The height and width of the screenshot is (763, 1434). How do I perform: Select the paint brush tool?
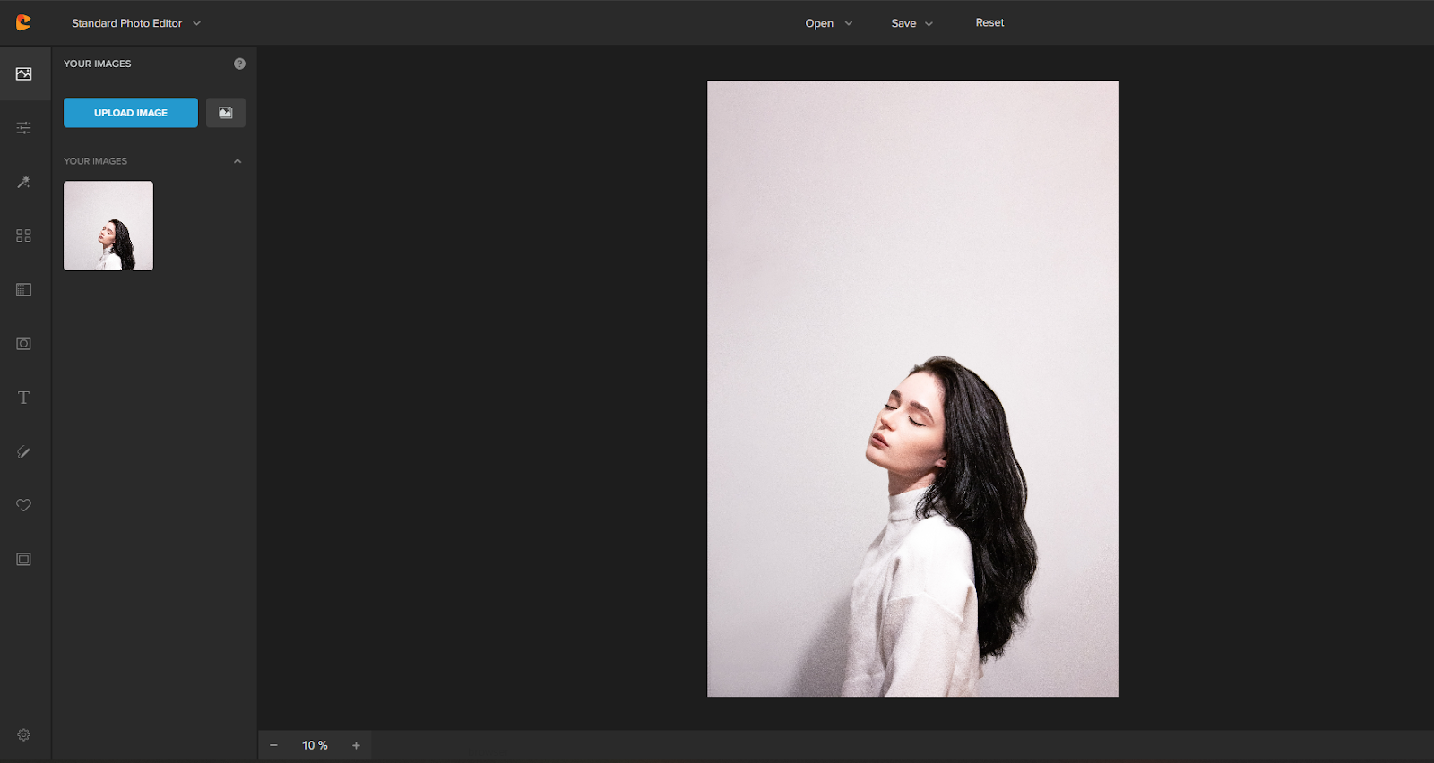[x=24, y=452]
